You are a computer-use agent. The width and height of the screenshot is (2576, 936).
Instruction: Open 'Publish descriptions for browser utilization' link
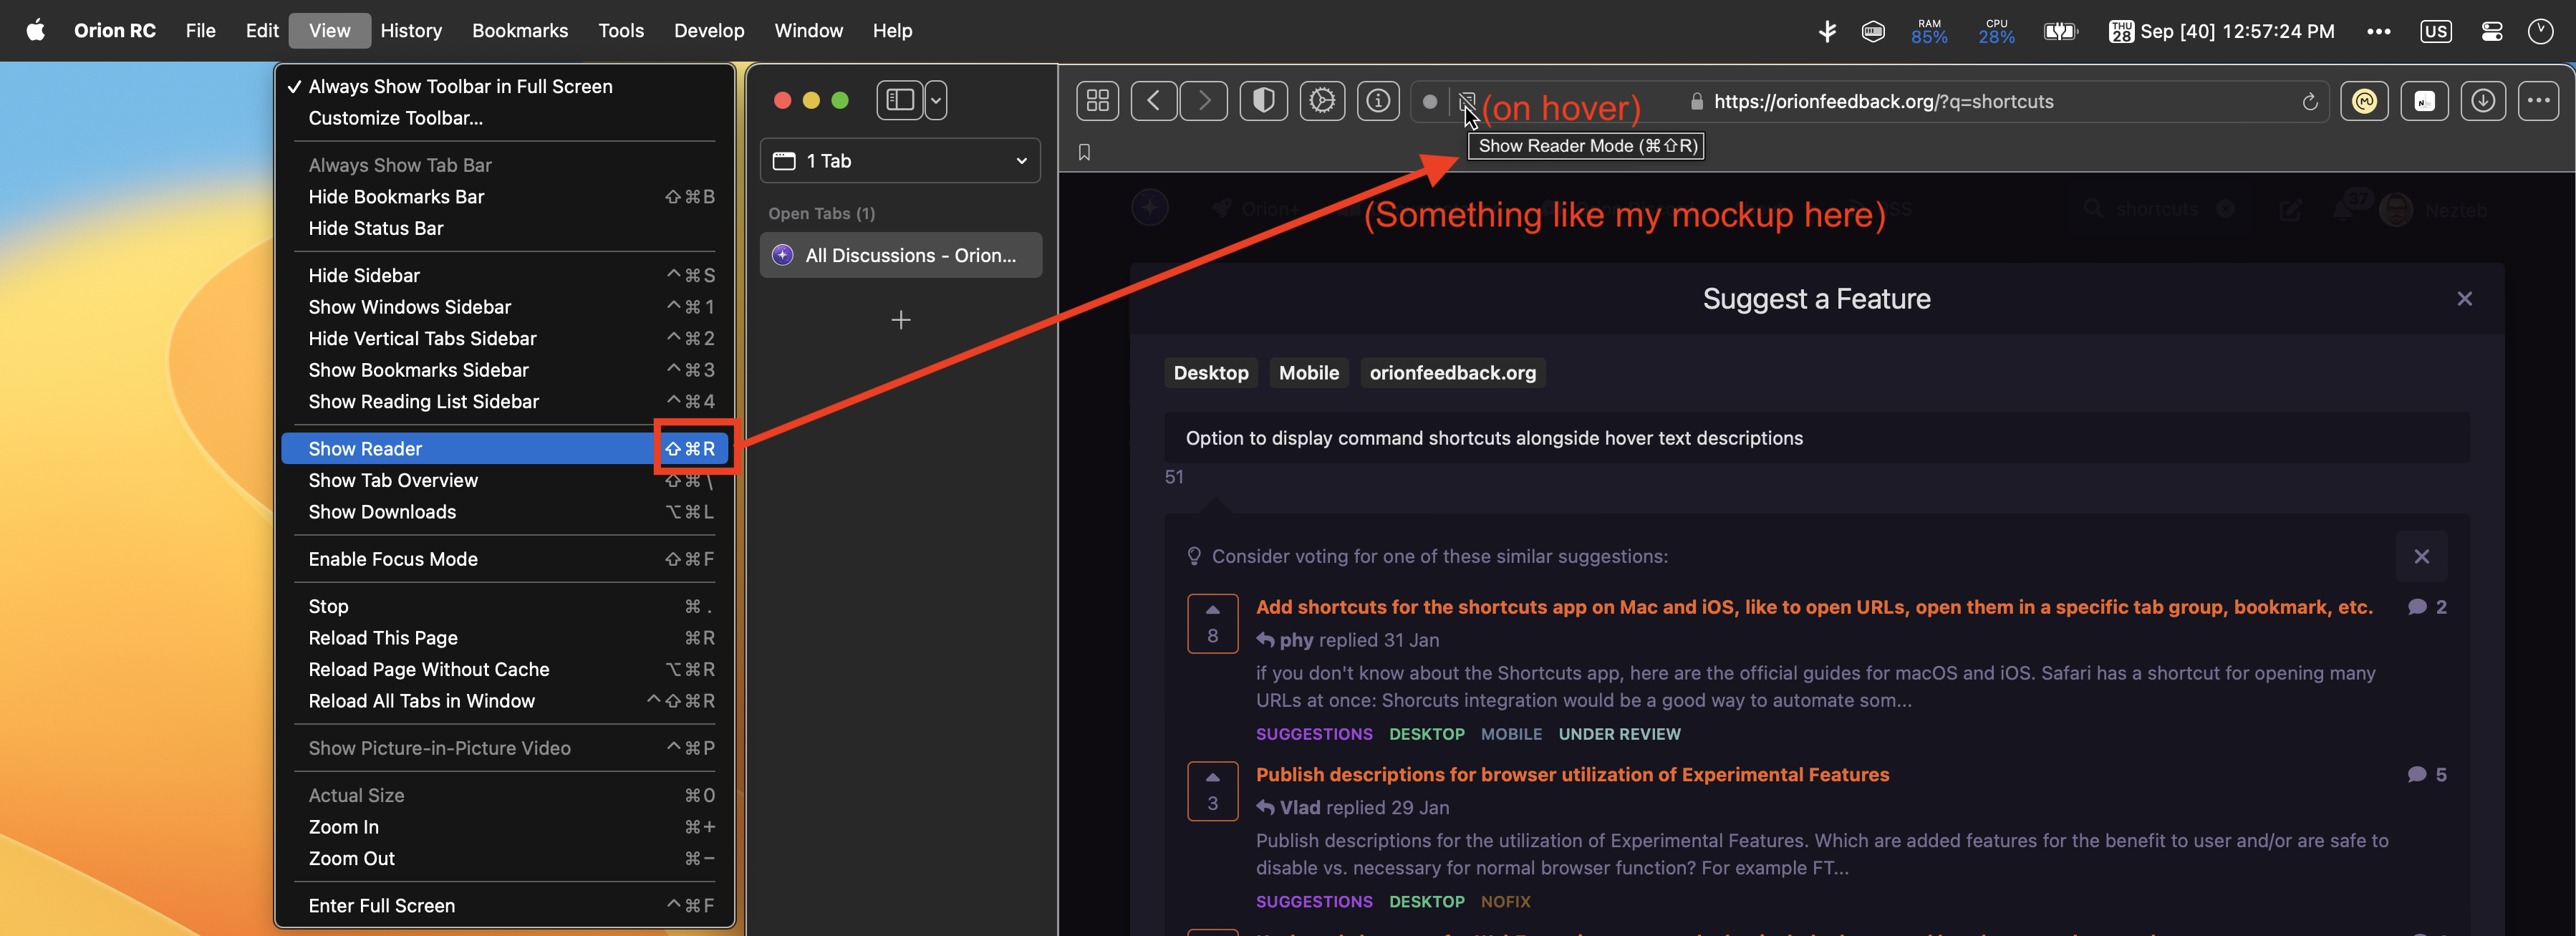pyautogui.click(x=1572, y=775)
